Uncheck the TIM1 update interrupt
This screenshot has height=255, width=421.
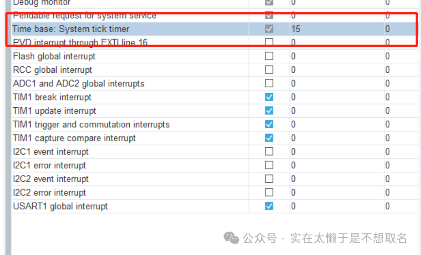[x=269, y=111]
